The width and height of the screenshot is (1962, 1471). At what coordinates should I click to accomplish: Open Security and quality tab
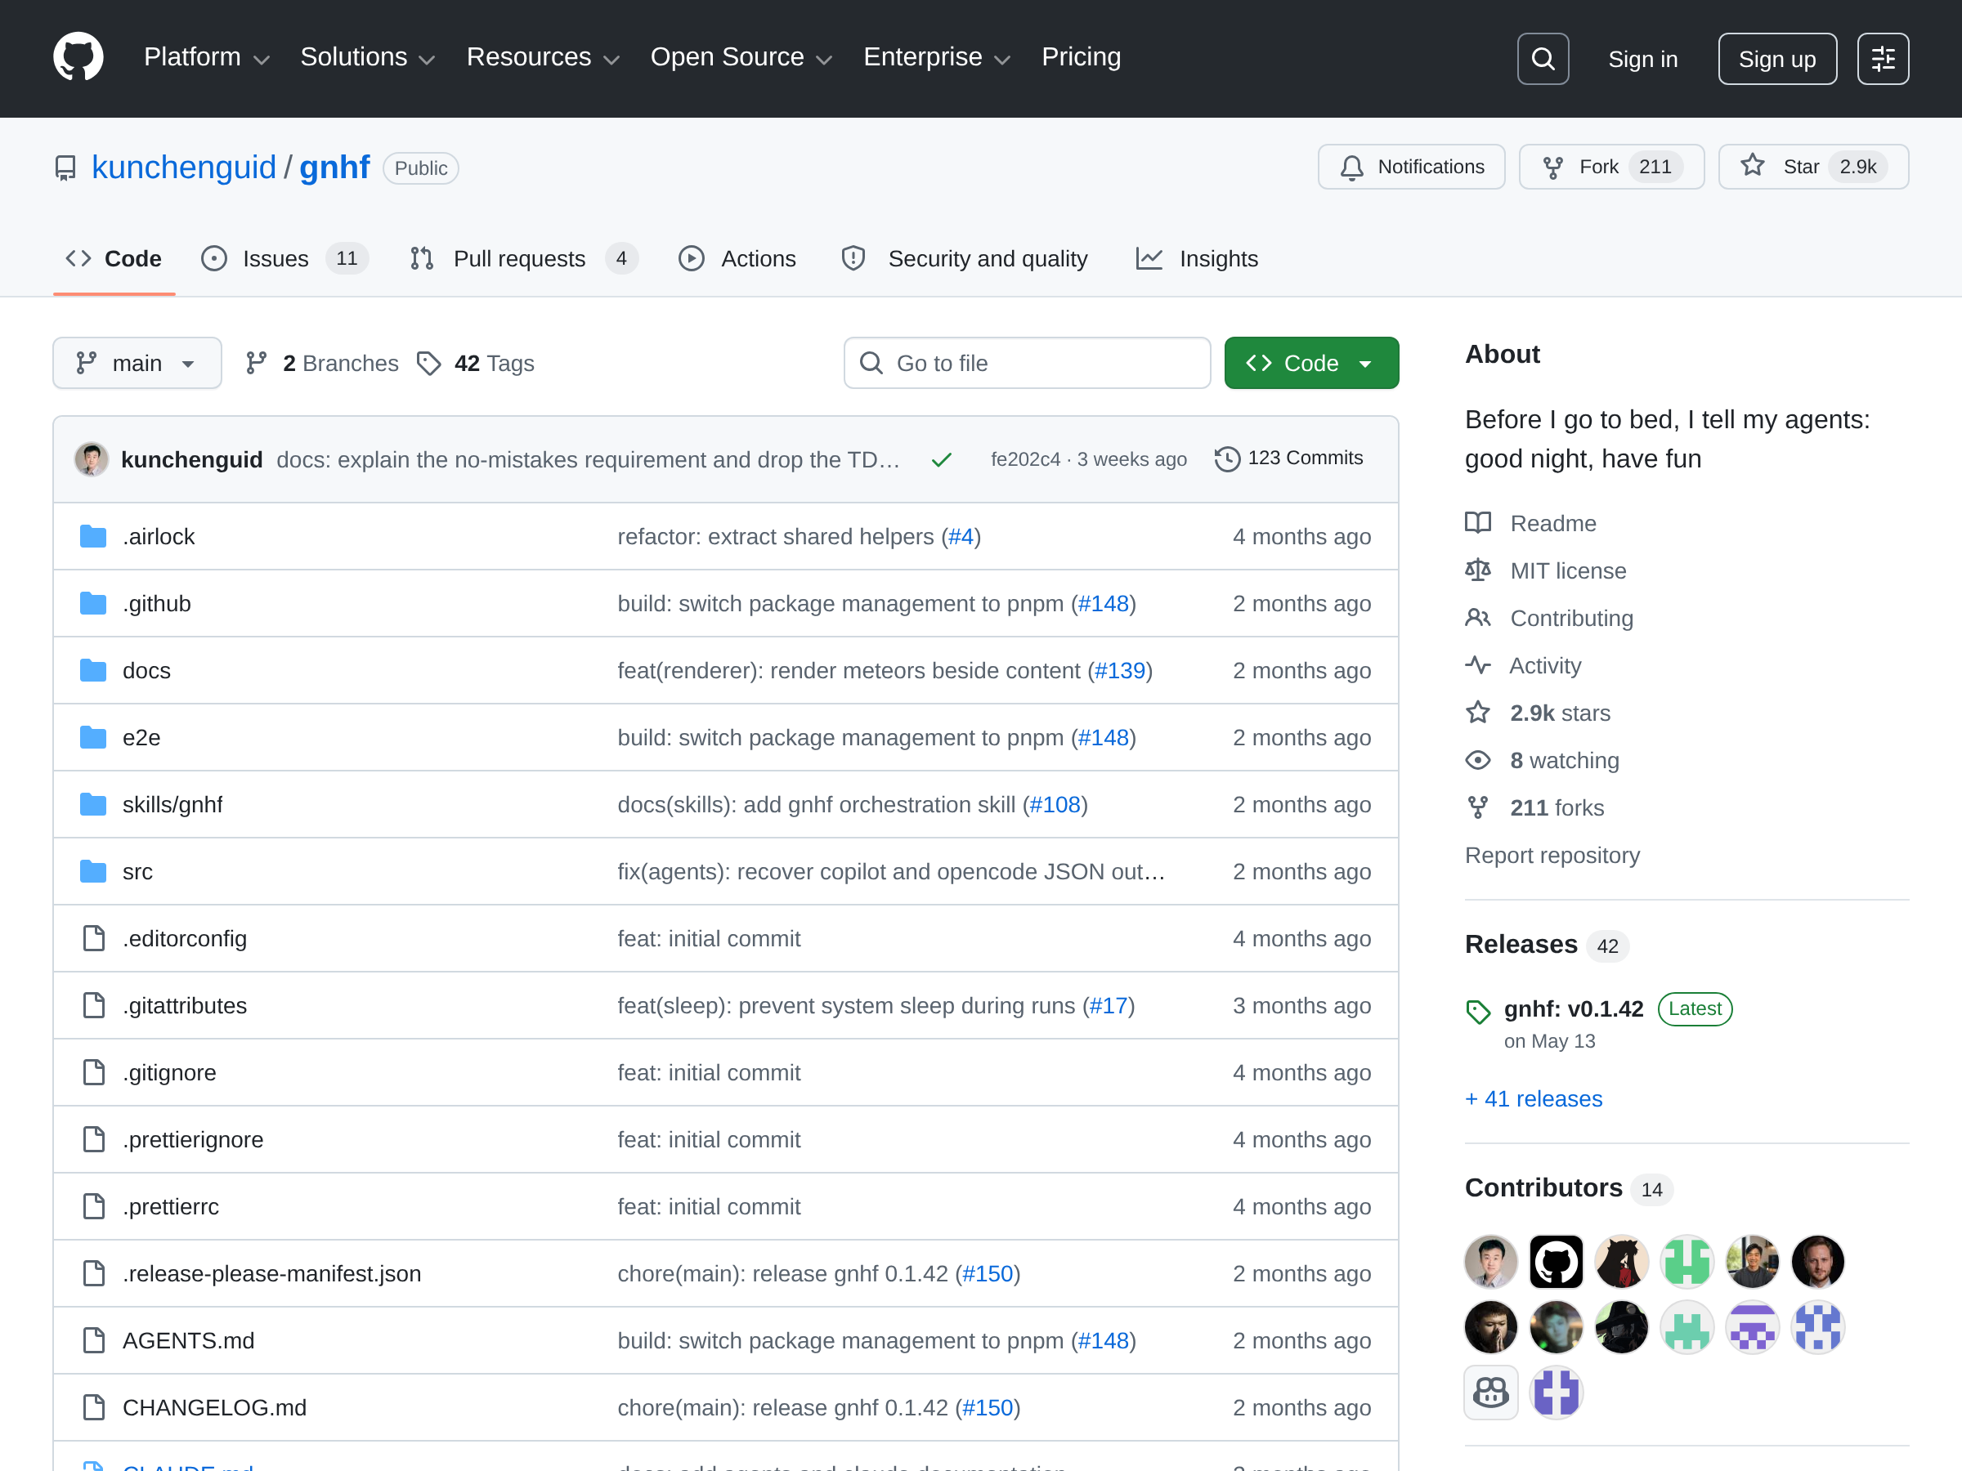click(x=964, y=259)
